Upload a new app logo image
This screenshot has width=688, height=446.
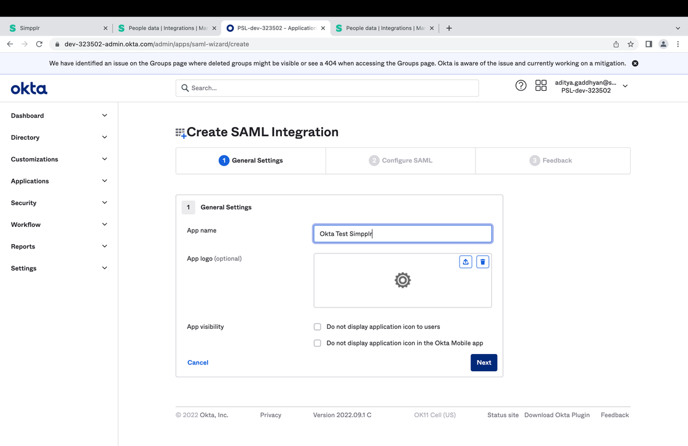tap(465, 261)
